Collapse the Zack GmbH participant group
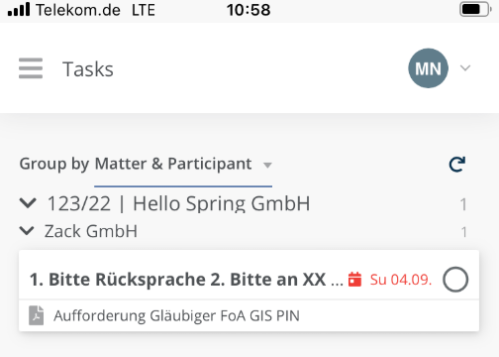 27,231
